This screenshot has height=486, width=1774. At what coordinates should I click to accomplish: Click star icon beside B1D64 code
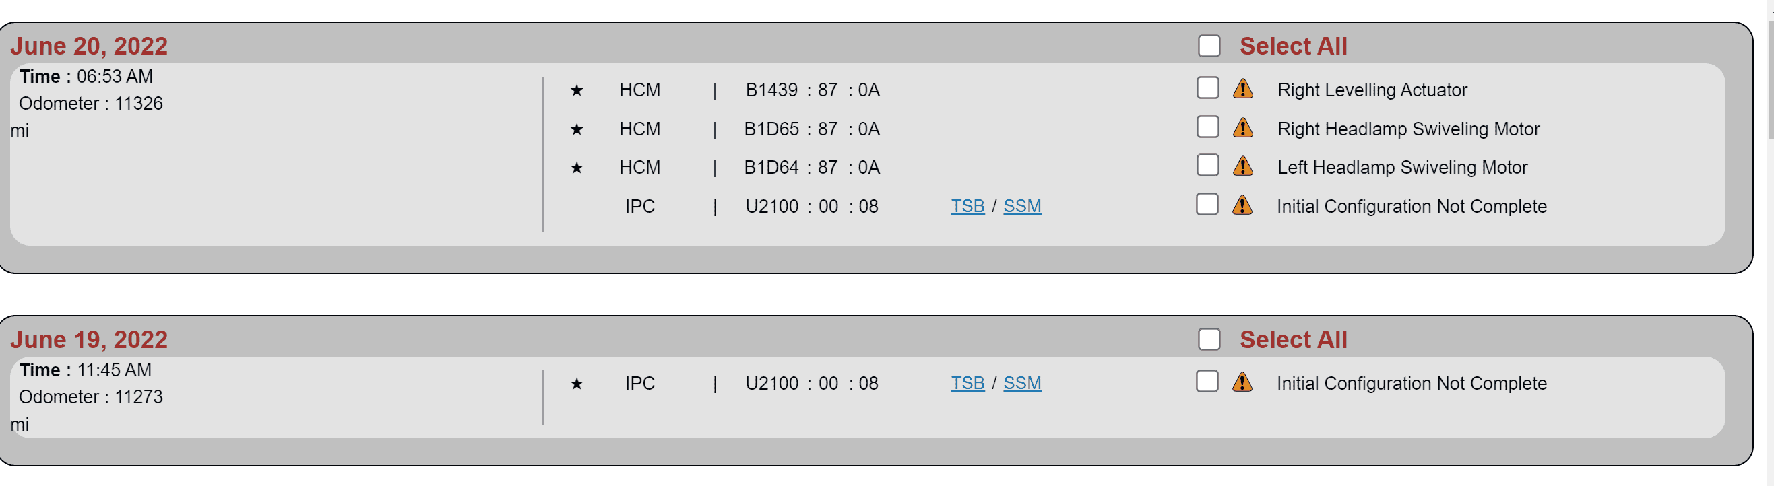click(x=577, y=168)
